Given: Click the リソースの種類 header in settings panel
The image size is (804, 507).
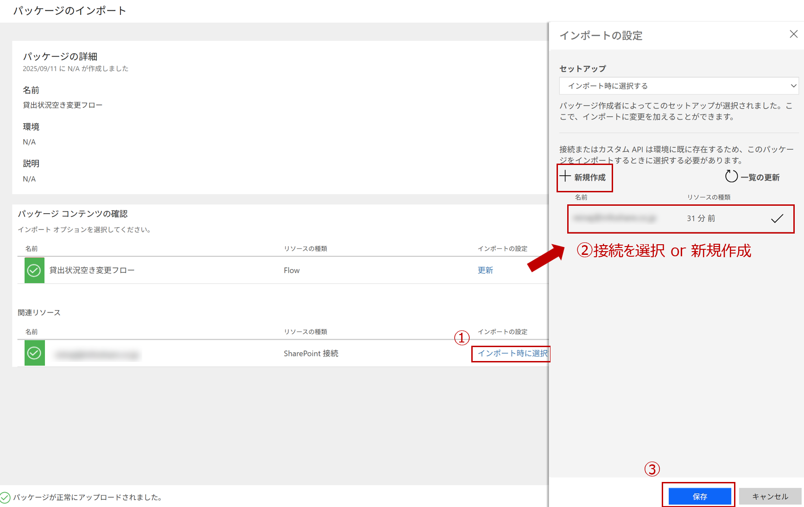Looking at the screenshot, I should tap(709, 197).
